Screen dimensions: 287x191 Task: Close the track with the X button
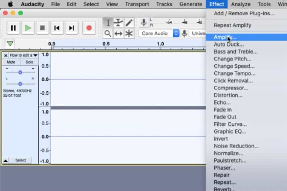tap(5, 55)
